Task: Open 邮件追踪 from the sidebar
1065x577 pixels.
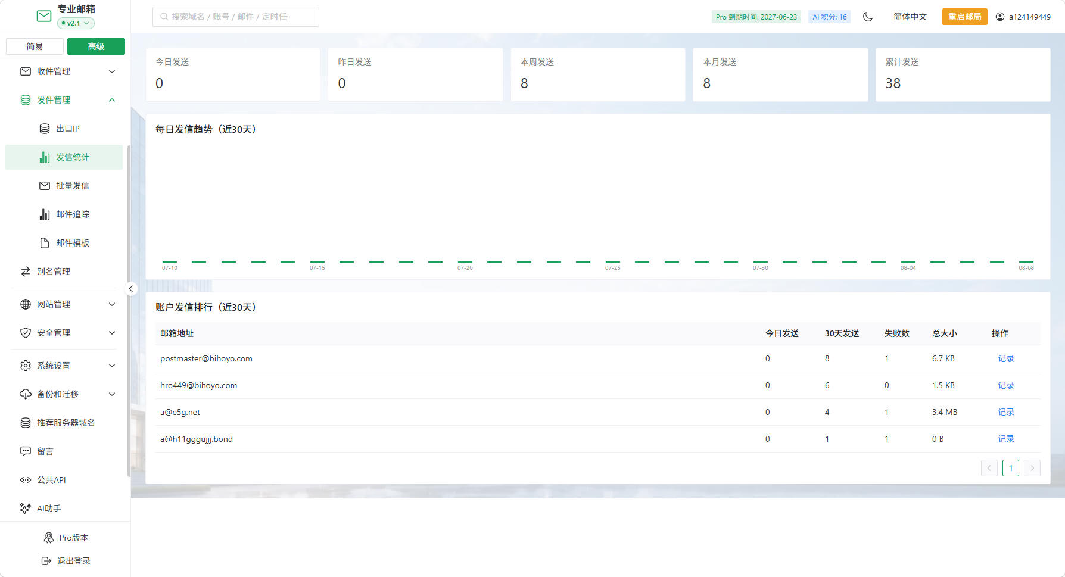Action: click(x=64, y=214)
